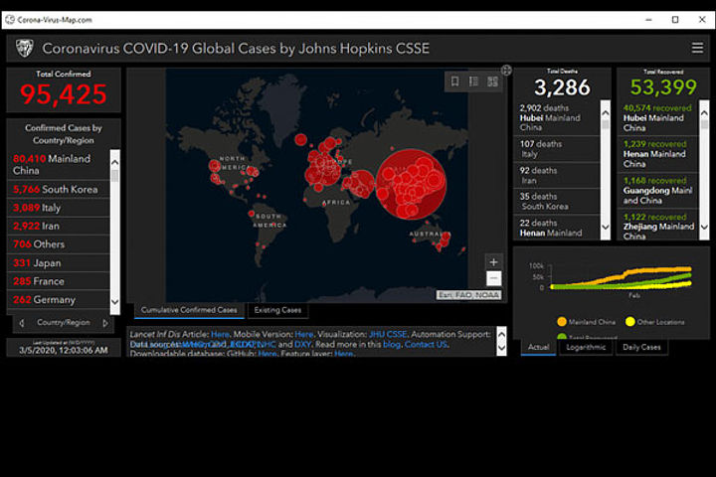
Task: Open the hamburger menu at top right
Action: point(697,48)
